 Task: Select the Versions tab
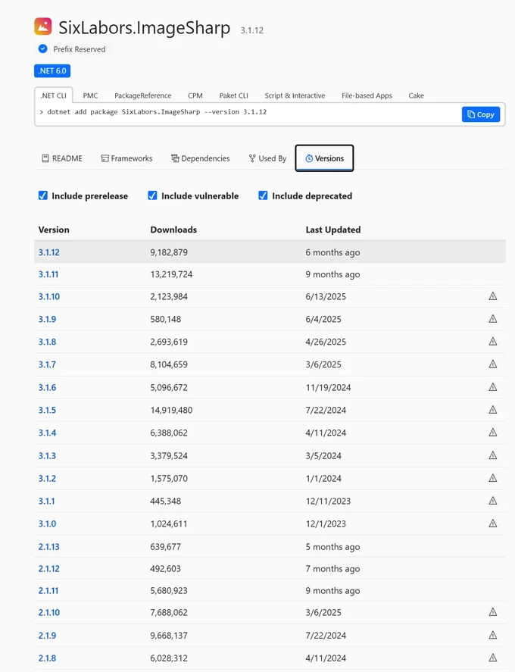pos(324,158)
